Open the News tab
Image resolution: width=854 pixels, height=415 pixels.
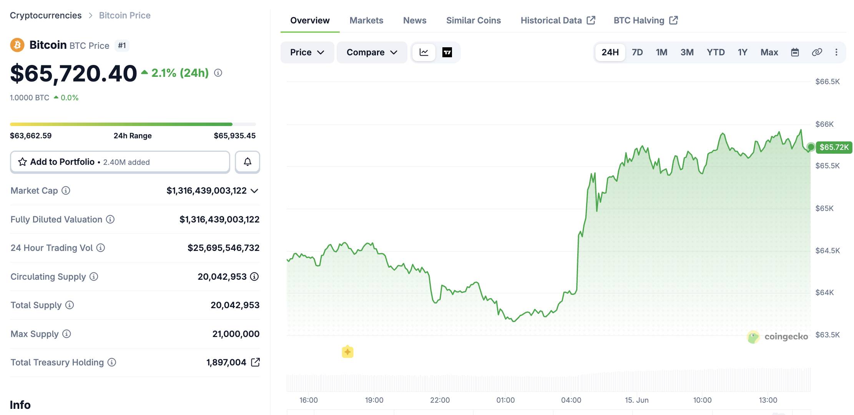(415, 20)
